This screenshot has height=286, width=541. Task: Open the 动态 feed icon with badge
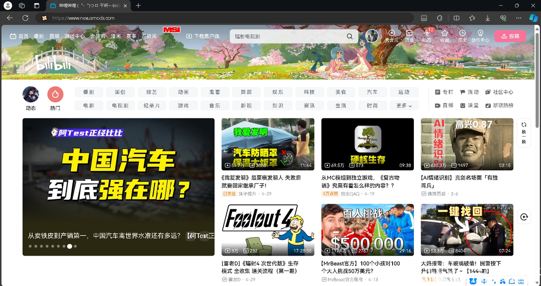(427, 35)
